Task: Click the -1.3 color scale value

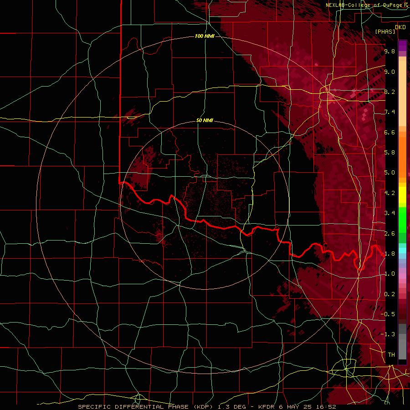Action: (x=388, y=334)
